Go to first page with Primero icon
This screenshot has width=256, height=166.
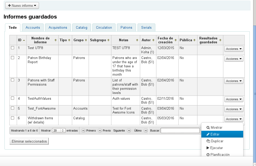pyautogui.click(x=83, y=131)
